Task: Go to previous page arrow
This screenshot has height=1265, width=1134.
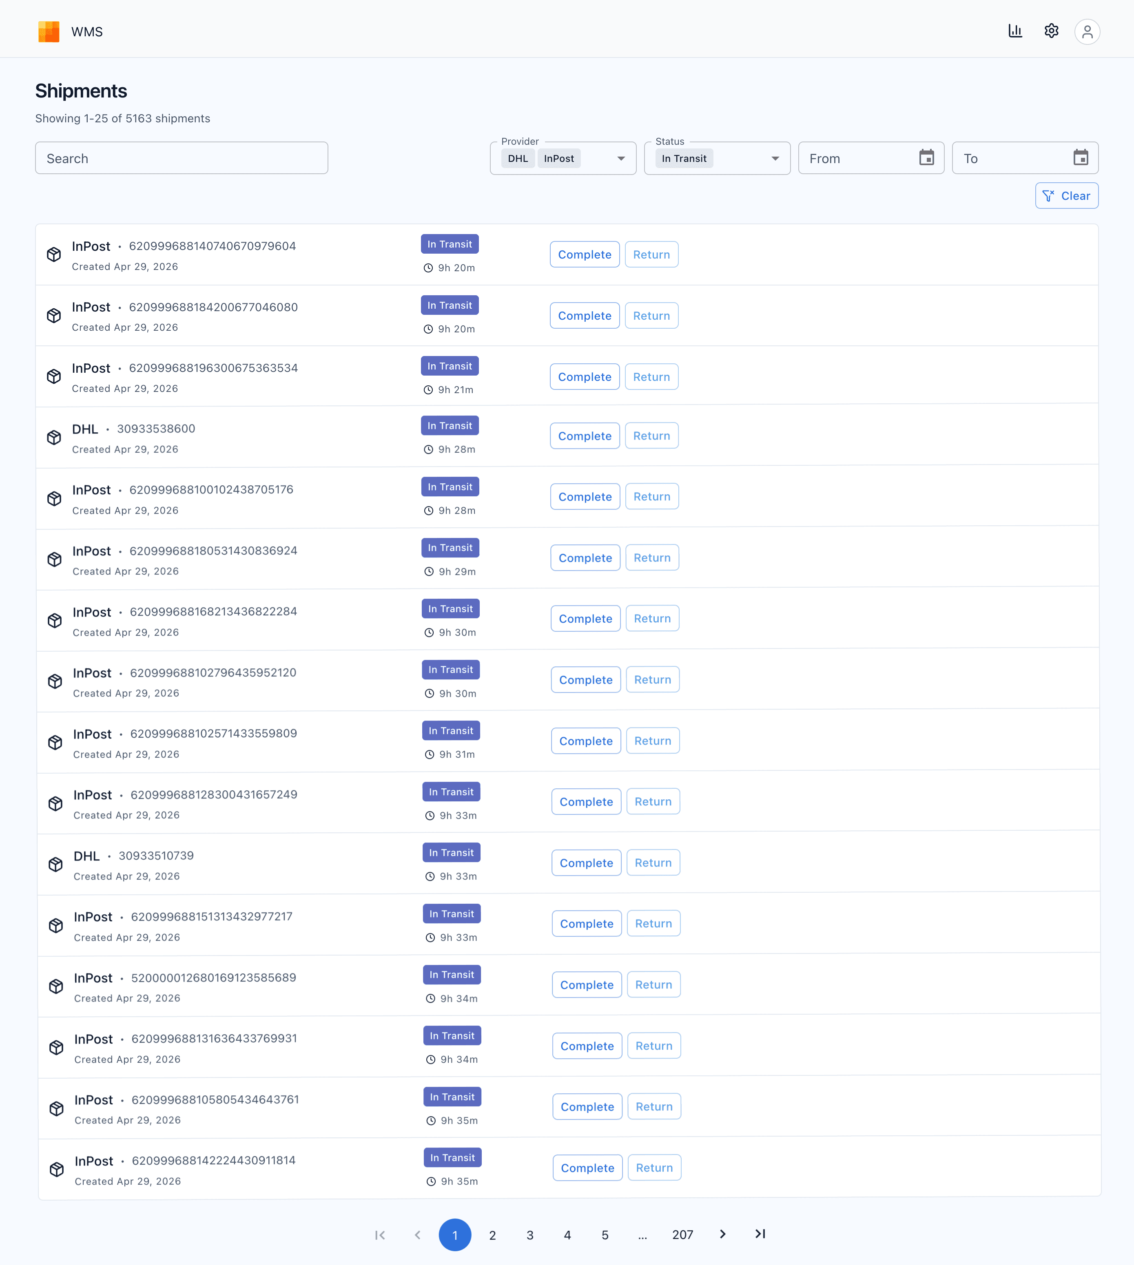Action: point(417,1234)
